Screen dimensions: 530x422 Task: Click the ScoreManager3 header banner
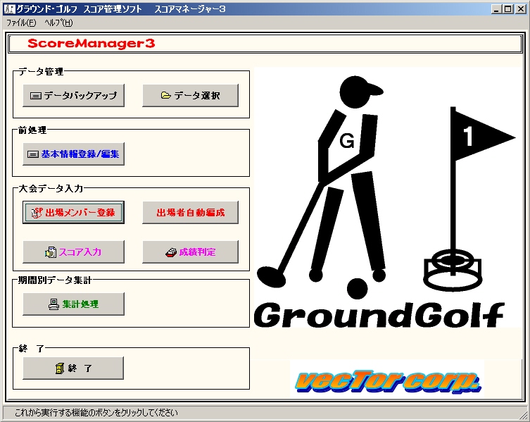265,43
